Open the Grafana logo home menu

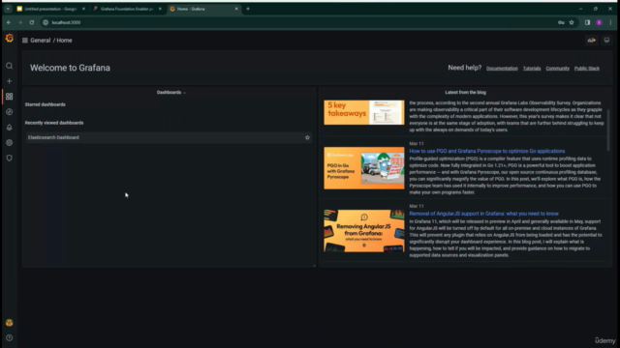pyautogui.click(x=9, y=38)
